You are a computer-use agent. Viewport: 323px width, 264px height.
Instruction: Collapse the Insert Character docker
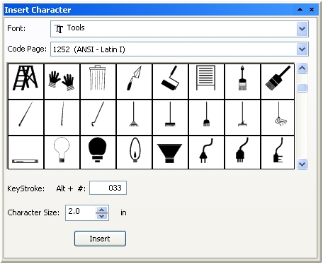point(300,10)
